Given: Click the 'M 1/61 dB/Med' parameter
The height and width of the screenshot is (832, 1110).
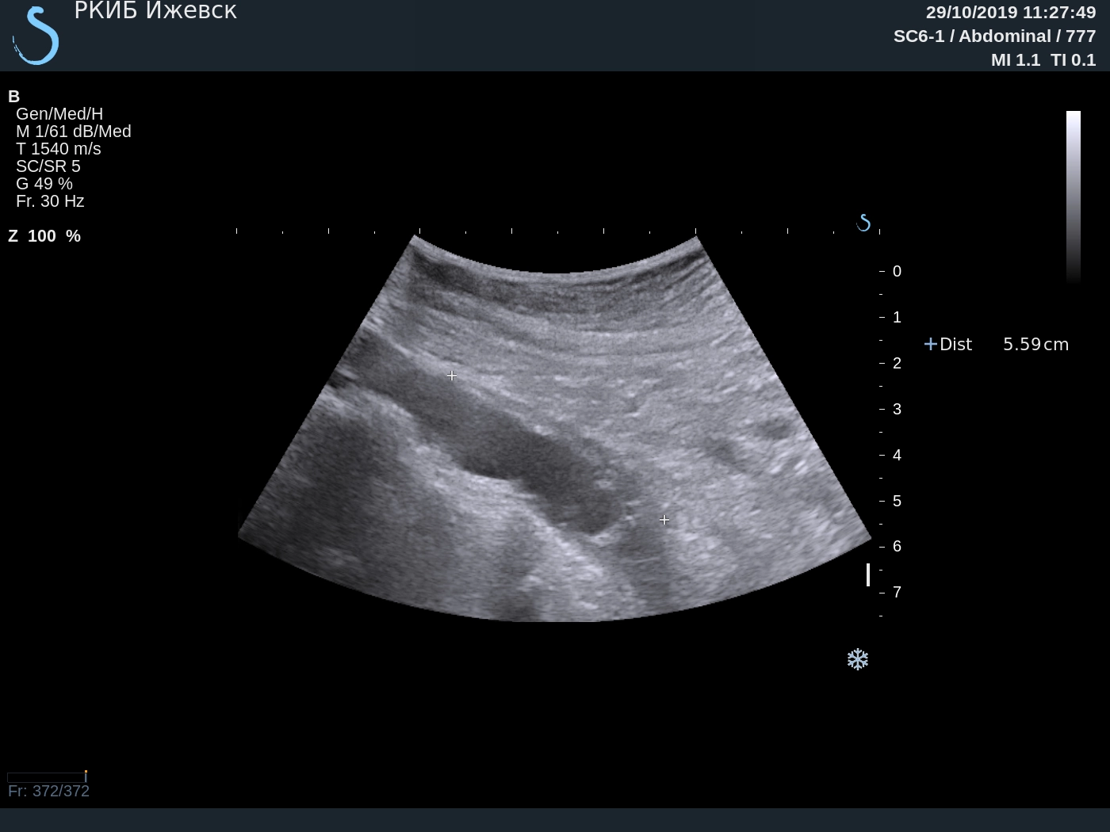Looking at the screenshot, I should pos(74,132).
